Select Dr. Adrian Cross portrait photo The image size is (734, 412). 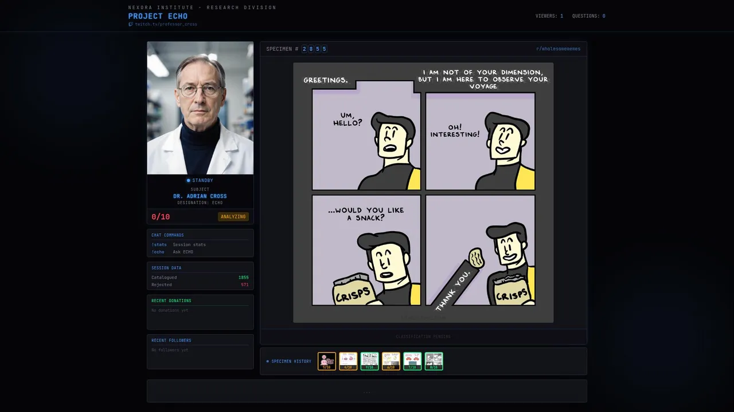[x=200, y=108]
